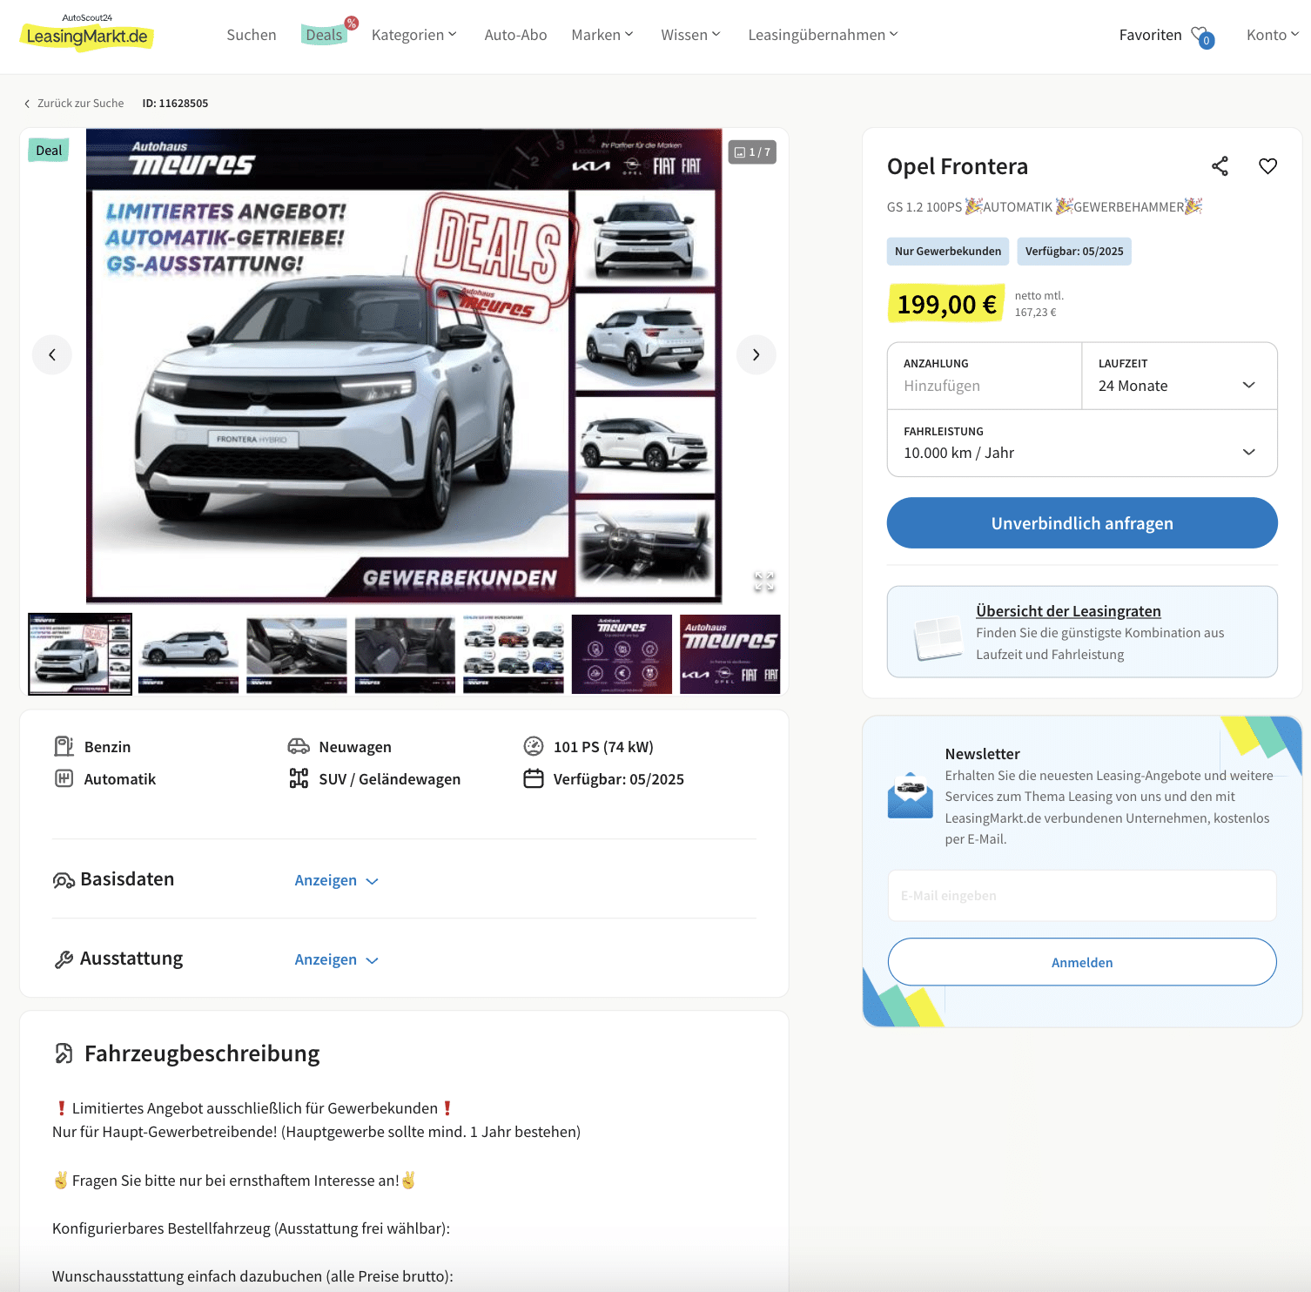Open Übersicht der Leasingraten link

click(1068, 611)
